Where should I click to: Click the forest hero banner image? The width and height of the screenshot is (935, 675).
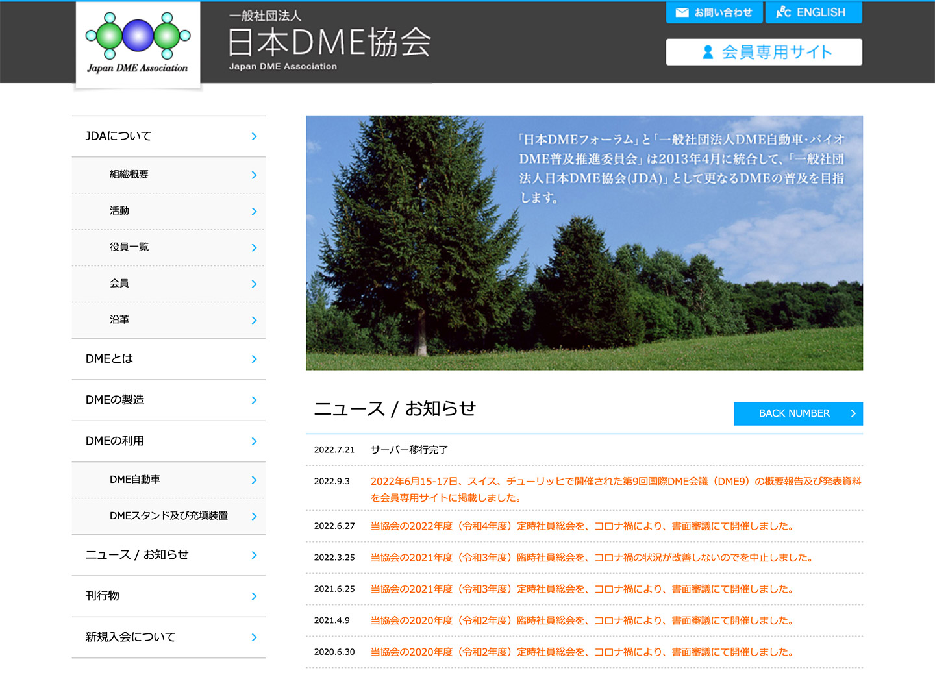(x=584, y=243)
